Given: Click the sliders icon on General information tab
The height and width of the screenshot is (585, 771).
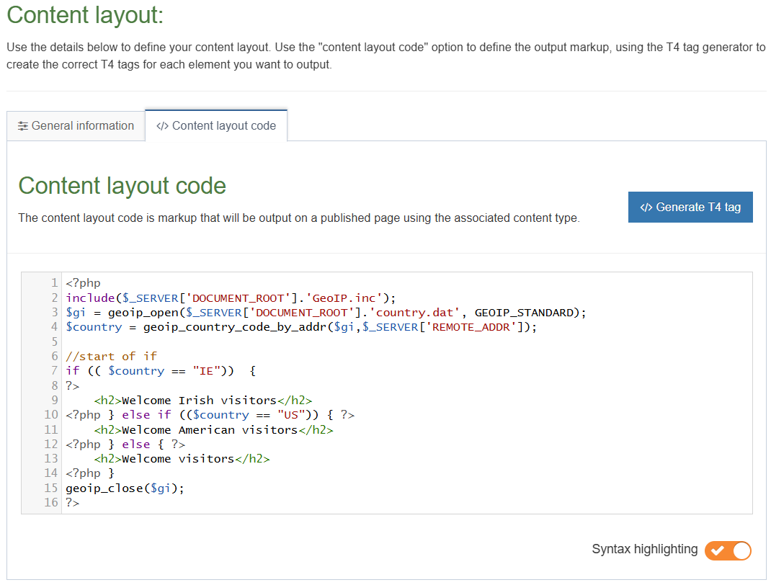Looking at the screenshot, I should (x=22, y=125).
